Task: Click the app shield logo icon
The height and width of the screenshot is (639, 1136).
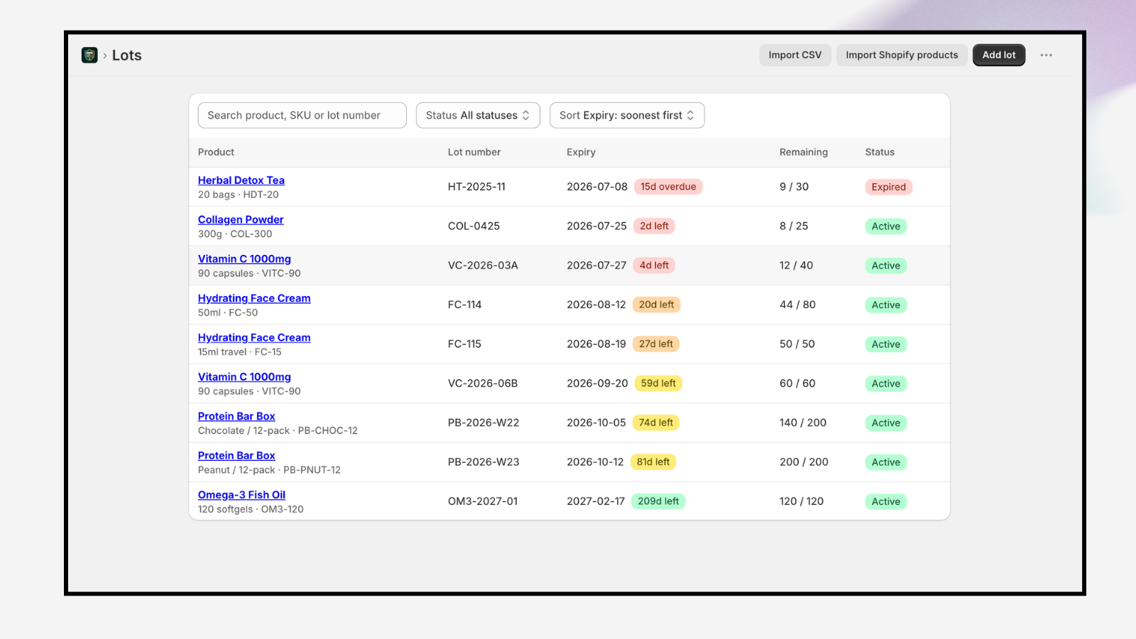Action: pos(89,55)
